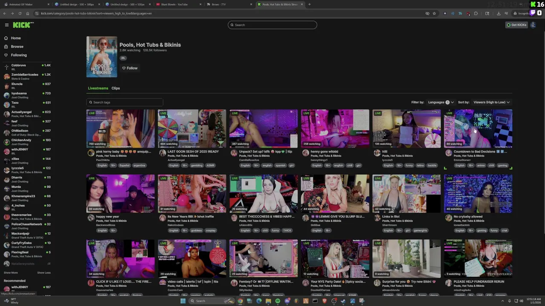
Task: Click OhMadison avatar in sidebar
Action: (7, 133)
